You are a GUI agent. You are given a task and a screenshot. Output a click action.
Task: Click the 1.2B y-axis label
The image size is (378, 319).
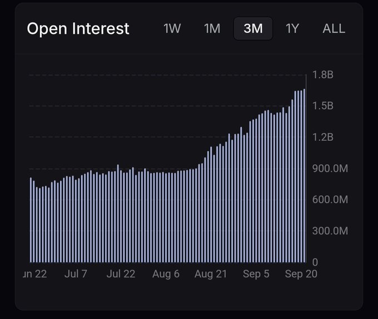(x=323, y=138)
